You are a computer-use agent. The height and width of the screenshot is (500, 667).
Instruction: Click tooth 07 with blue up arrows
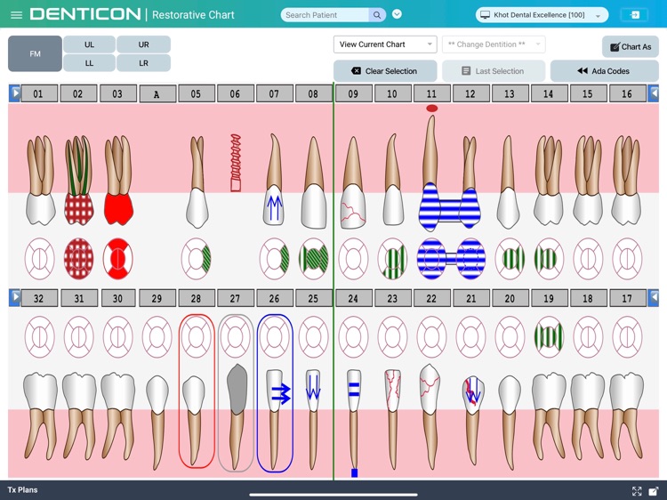(275, 181)
